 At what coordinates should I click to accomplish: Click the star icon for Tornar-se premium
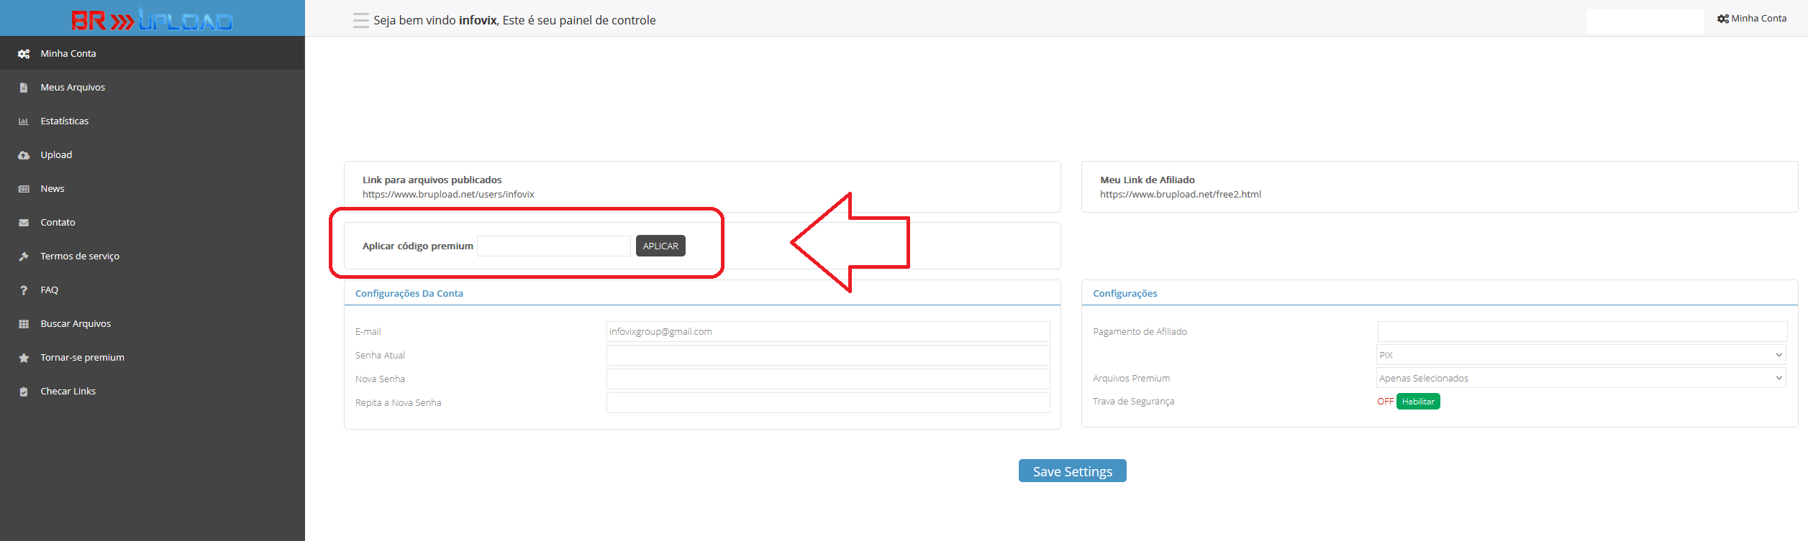[24, 358]
